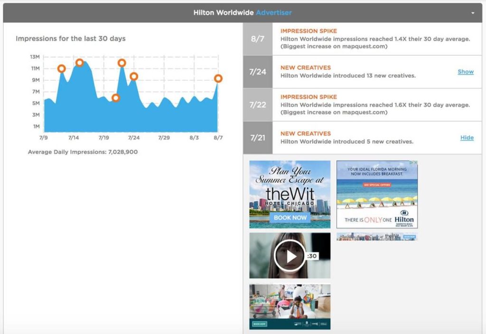Image resolution: width=486 pixels, height=334 pixels.
Task: Open the Hilton Florida morning breakfast ad
Action: [377, 194]
